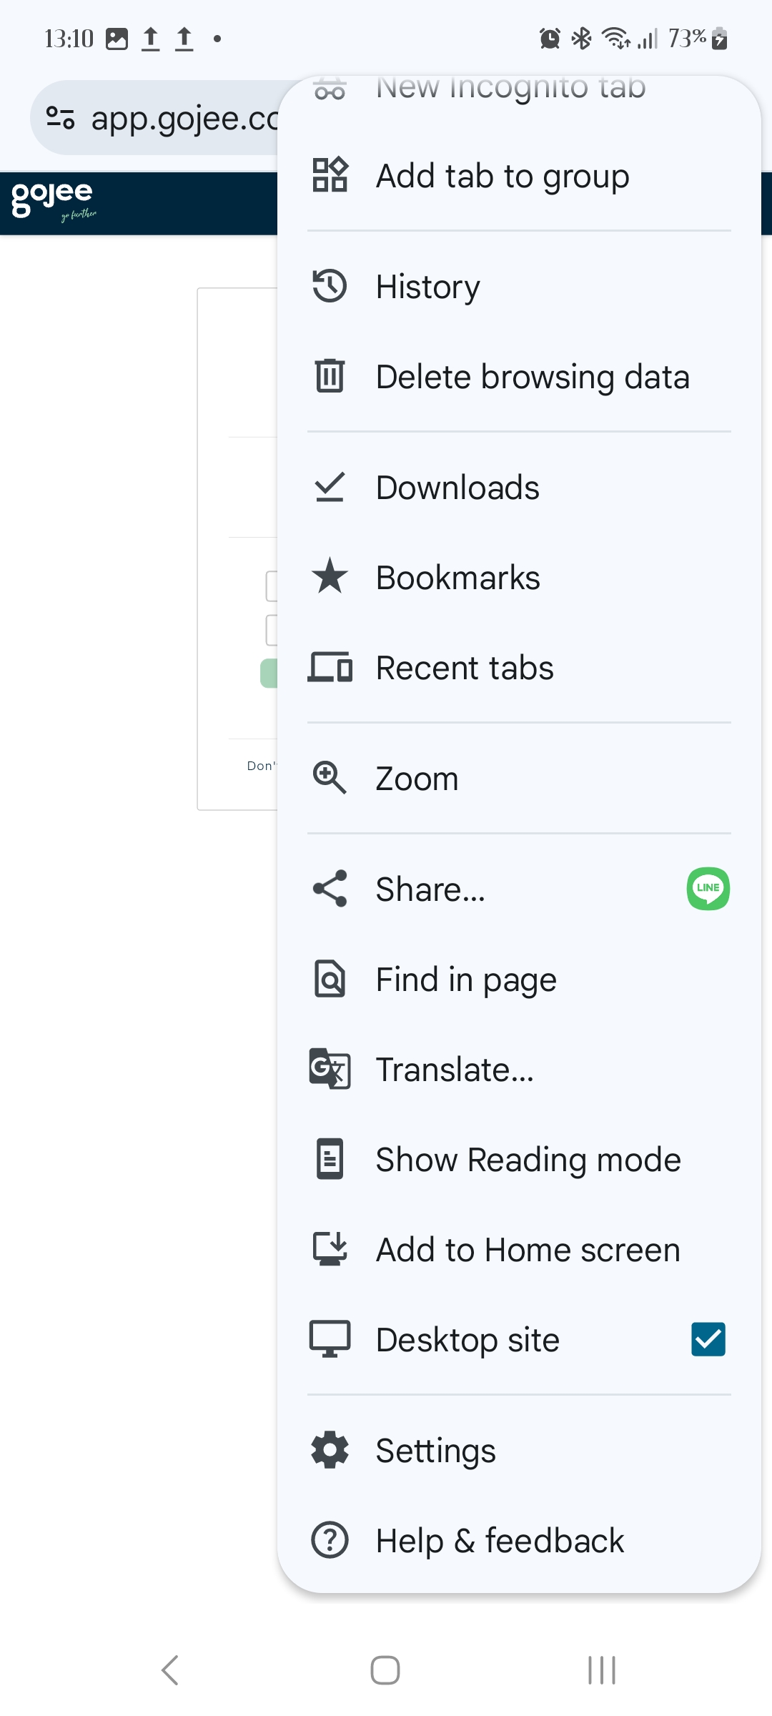Click the Add to Home screen icon
Image resolution: width=772 pixels, height=1716 pixels.
coord(330,1249)
